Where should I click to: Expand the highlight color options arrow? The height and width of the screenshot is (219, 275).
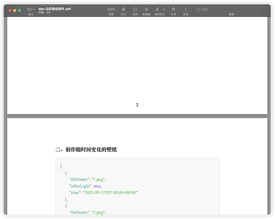(164, 9)
